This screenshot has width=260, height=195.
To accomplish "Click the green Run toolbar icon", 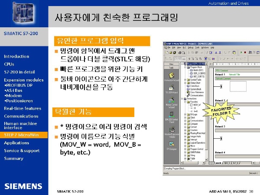I will pyautogui.click(x=241, y=52).
